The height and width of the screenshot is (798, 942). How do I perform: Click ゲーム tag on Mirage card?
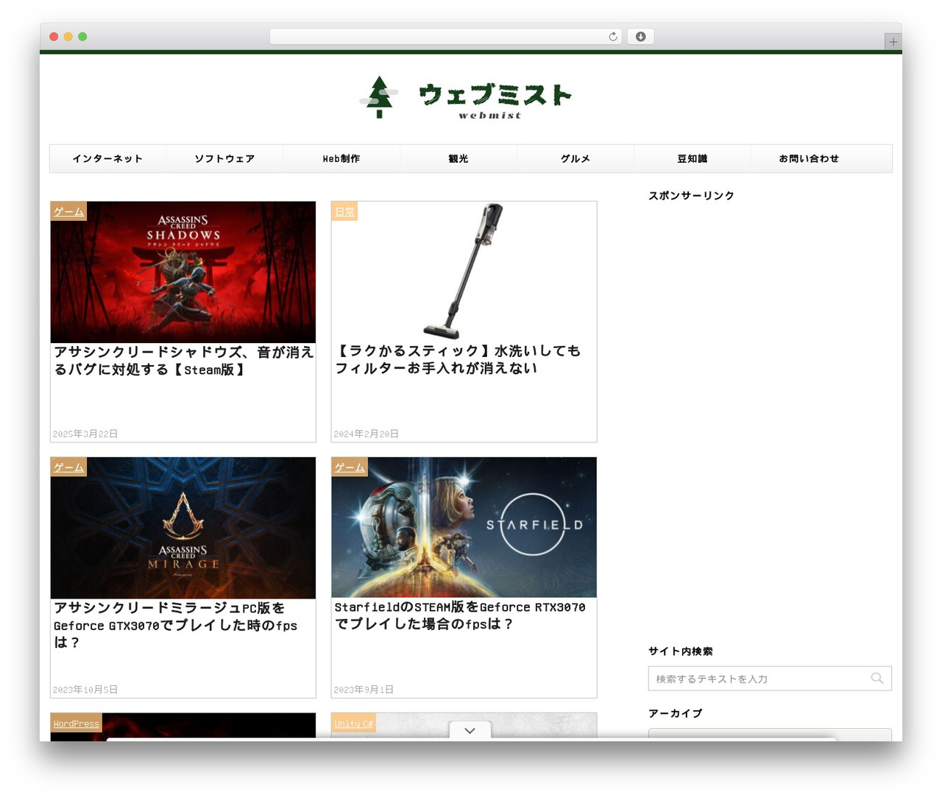(x=68, y=467)
